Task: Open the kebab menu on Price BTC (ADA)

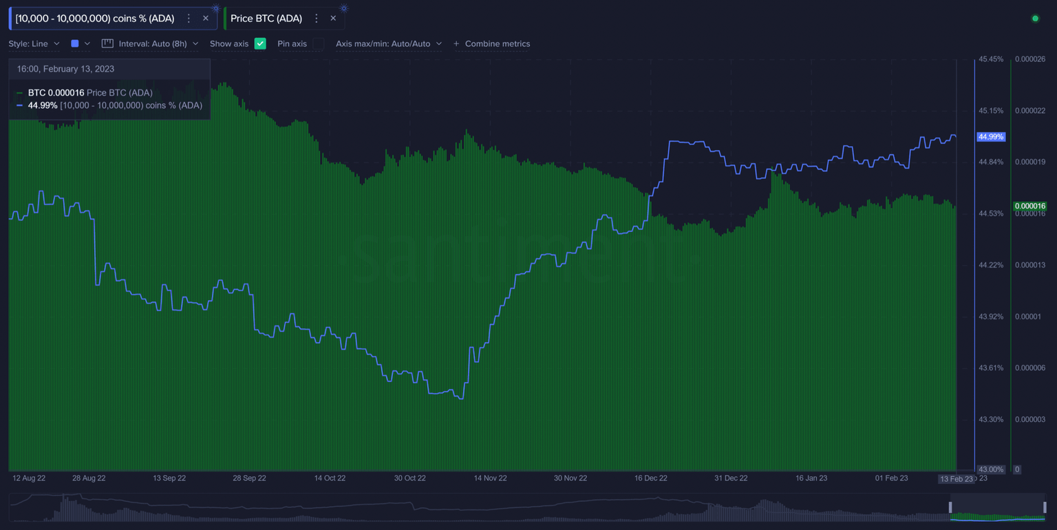Action: pyautogui.click(x=316, y=18)
